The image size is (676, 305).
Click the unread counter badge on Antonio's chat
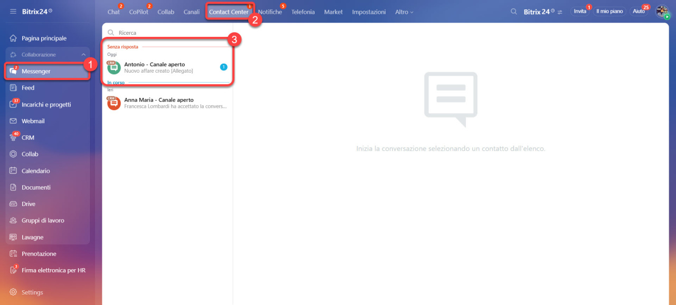tap(223, 67)
